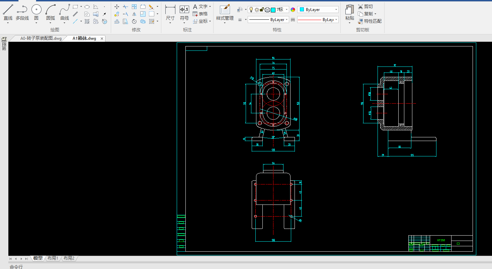This screenshot has width=492, height=269.
Task: Open the 符号 tolerance symbol tool
Action: click(x=184, y=10)
